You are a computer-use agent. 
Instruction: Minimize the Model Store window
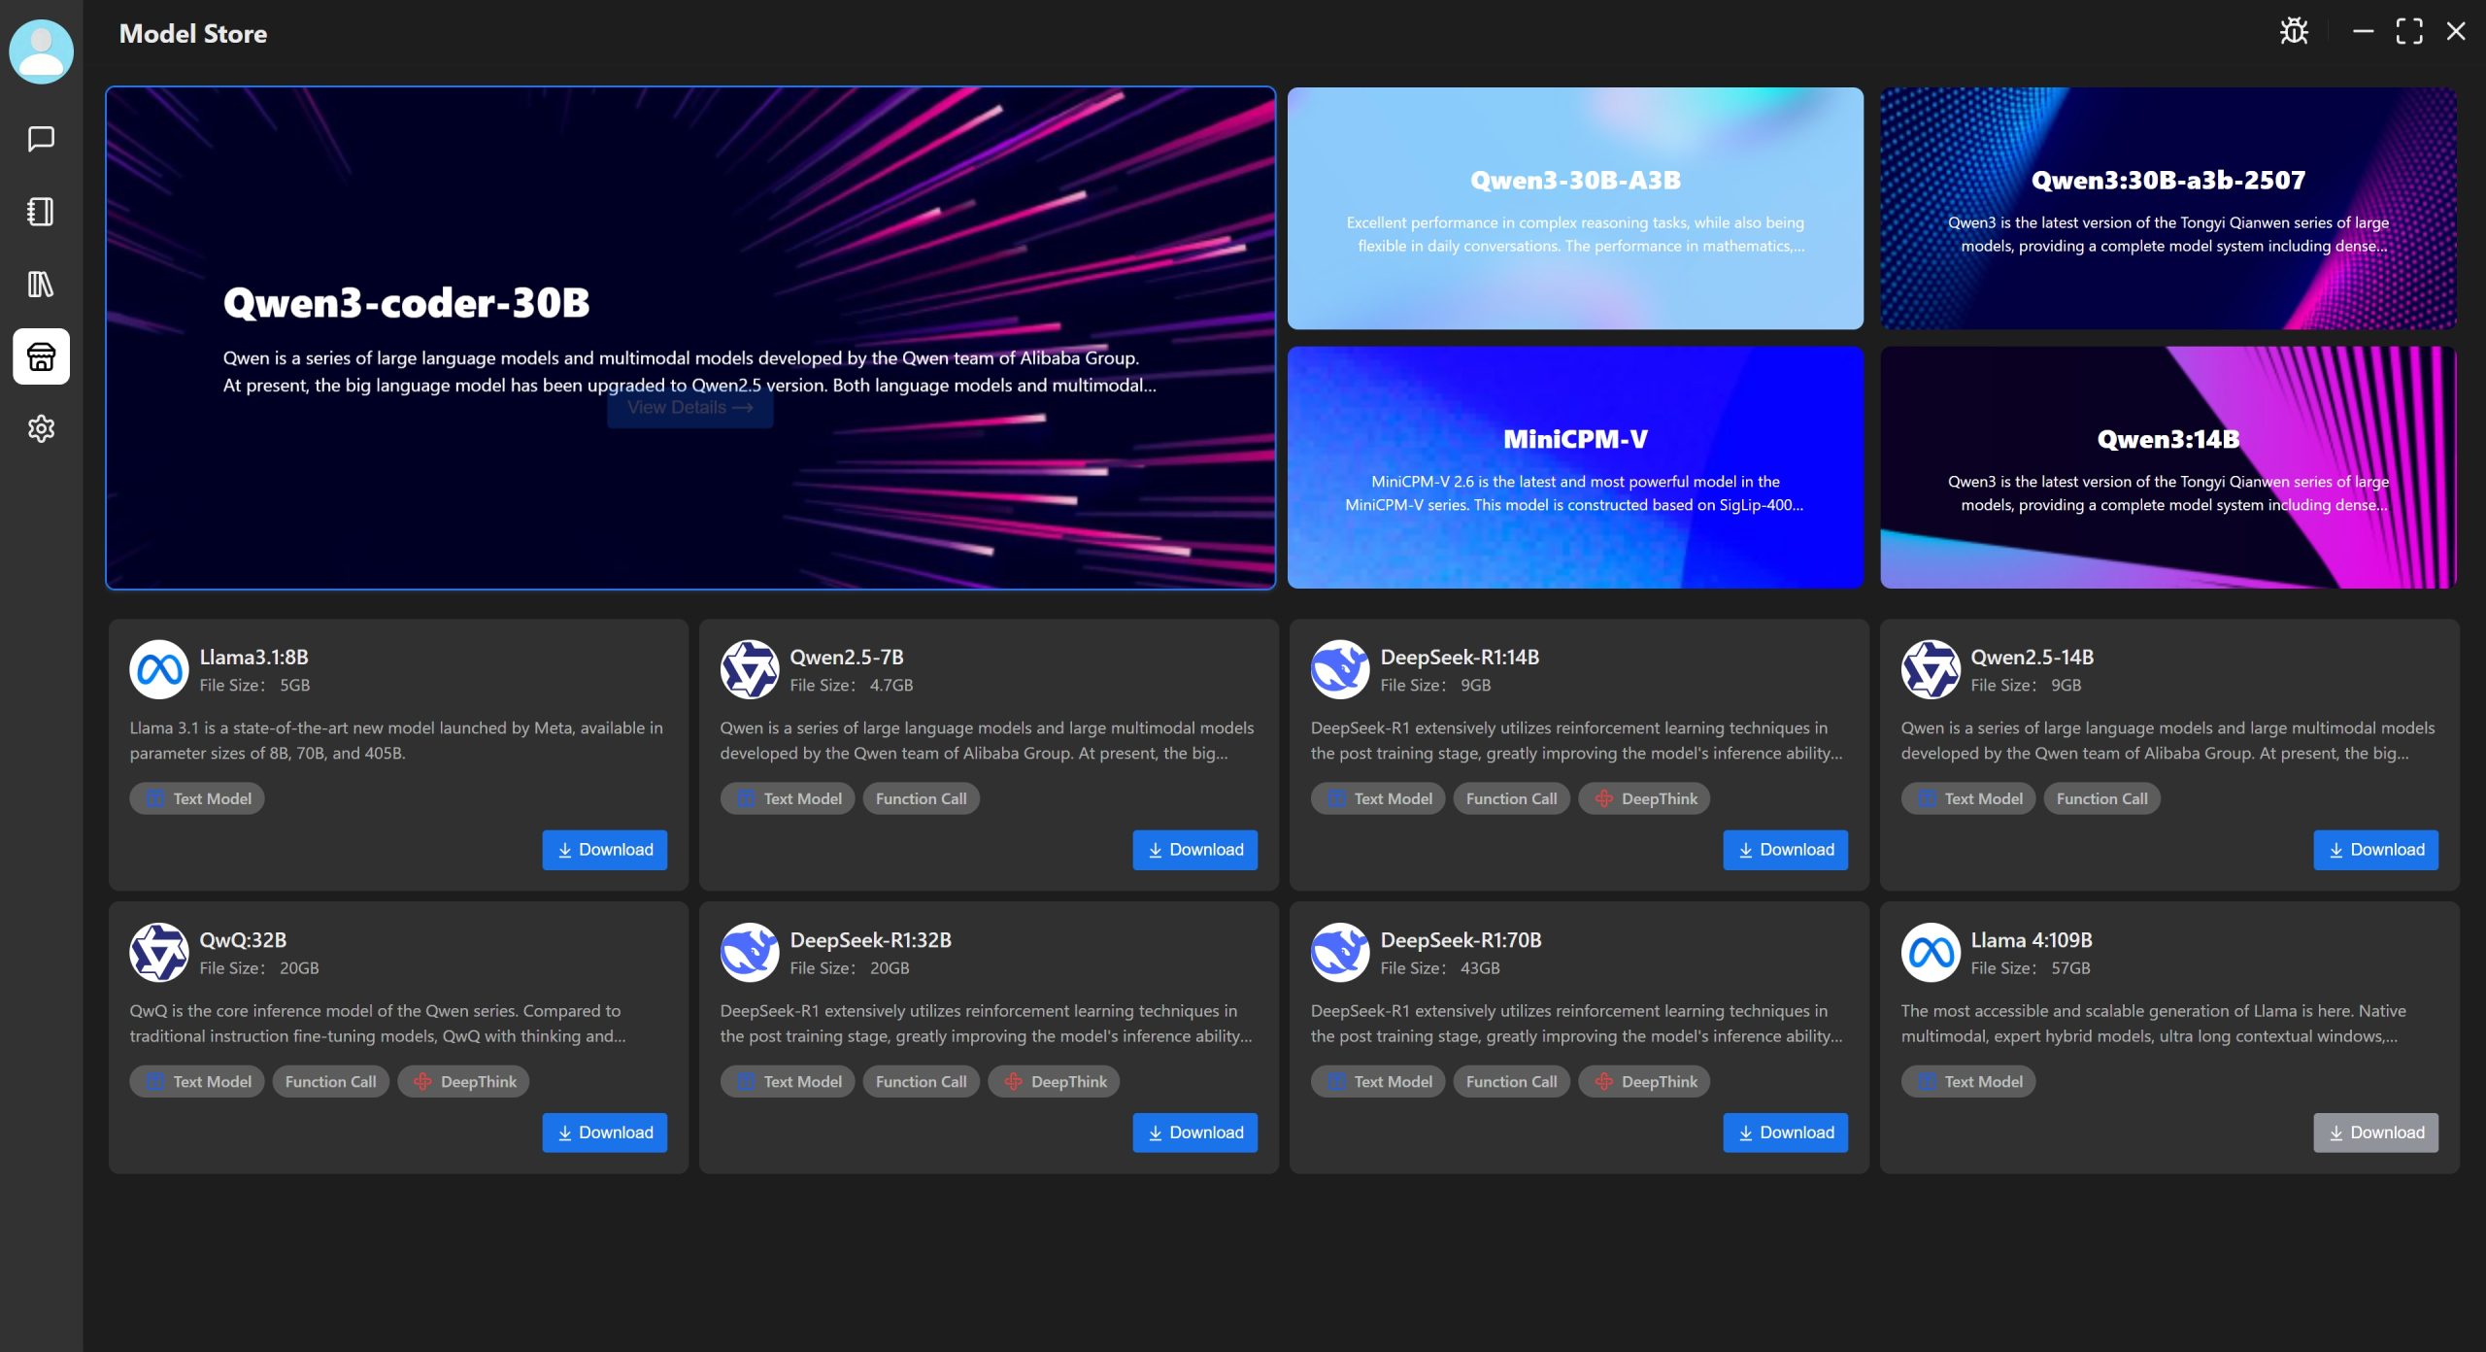(x=2363, y=31)
